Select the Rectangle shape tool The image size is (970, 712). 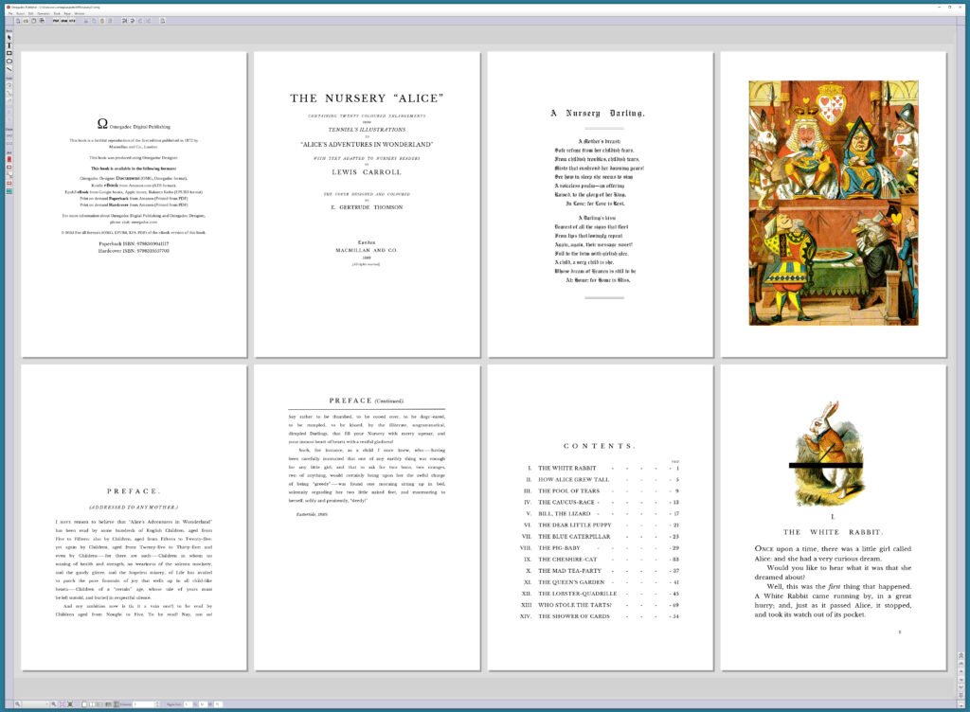click(x=9, y=53)
